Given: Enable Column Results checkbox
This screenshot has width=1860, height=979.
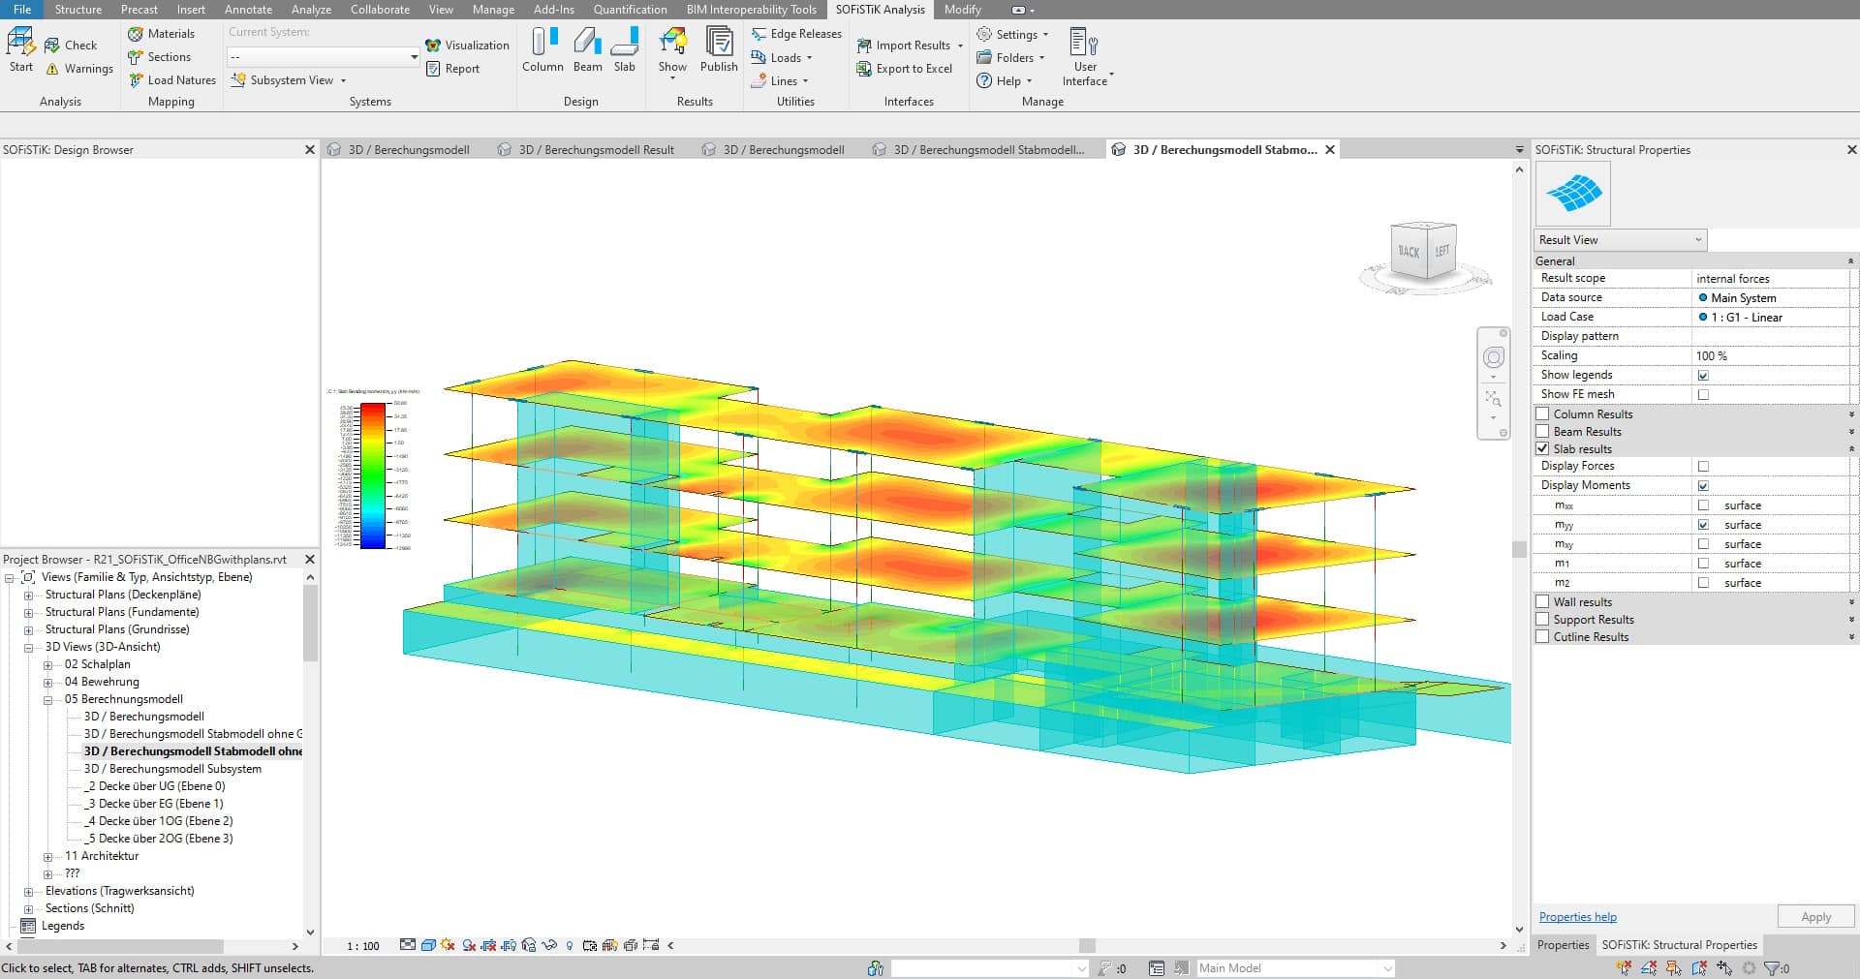Looking at the screenshot, I should click(x=1542, y=414).
